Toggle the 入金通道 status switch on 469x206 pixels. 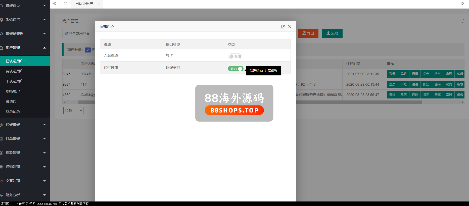[235, 57]
